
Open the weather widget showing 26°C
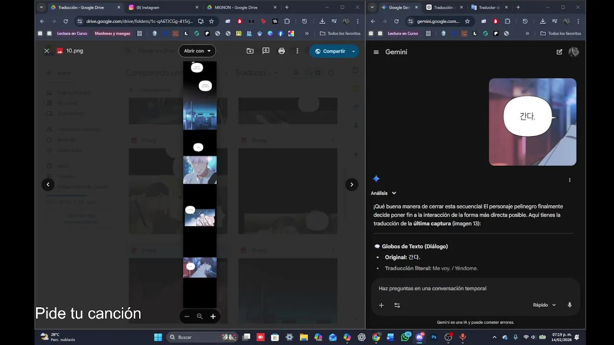coord(58,337)
